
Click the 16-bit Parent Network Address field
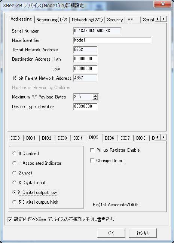[x=85, y=78]
